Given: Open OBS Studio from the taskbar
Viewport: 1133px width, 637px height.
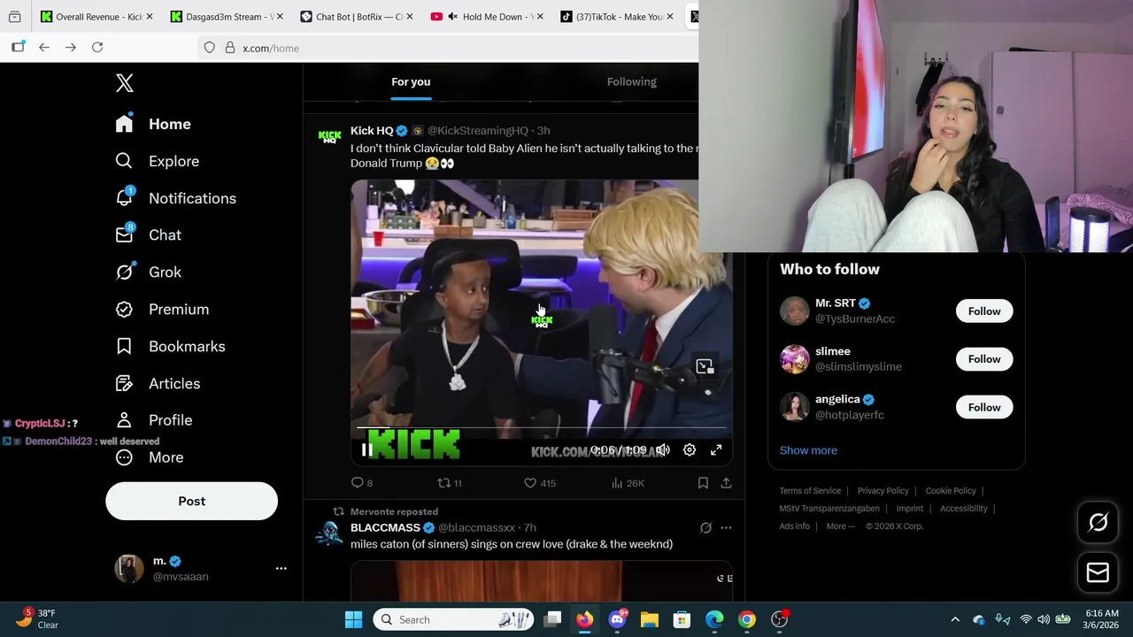Looking at the screenshot, I should 780,619.
